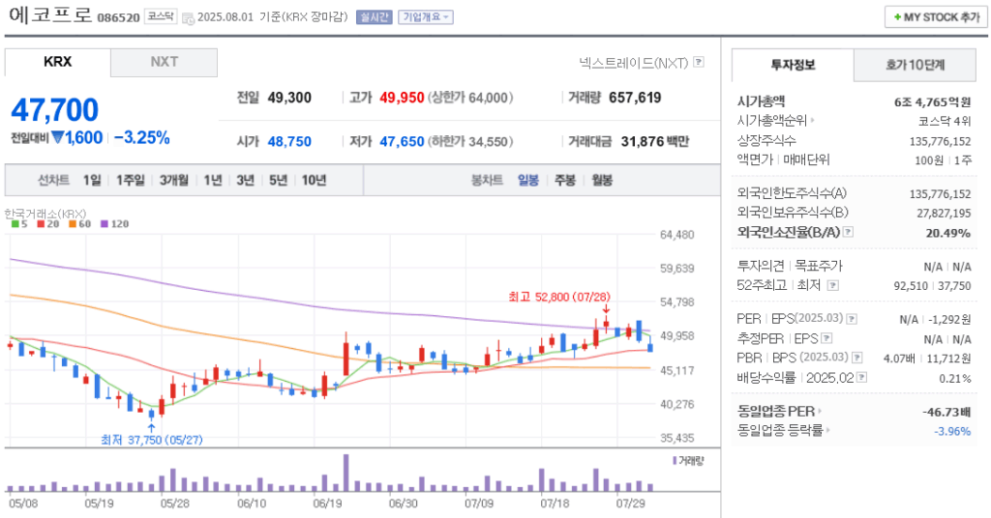Image resolution: width=991 pixels, height=518 pixels.
Task: Click help icon beside PBR BPS (2025.03)
Action: tap(857, 358)
